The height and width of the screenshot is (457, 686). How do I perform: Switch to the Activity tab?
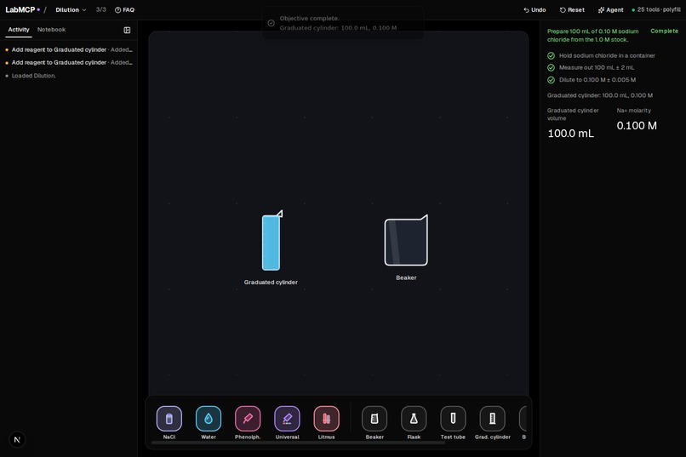tap(19, 30)
